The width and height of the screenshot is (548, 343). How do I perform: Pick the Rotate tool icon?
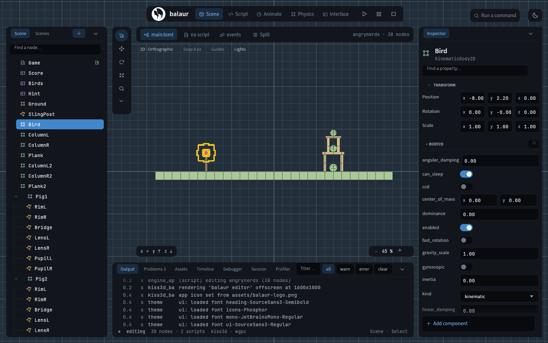pyautogui.click(x=122, y=62)
